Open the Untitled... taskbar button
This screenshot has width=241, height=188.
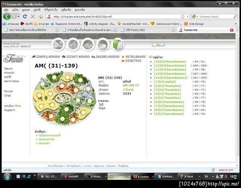165,177
